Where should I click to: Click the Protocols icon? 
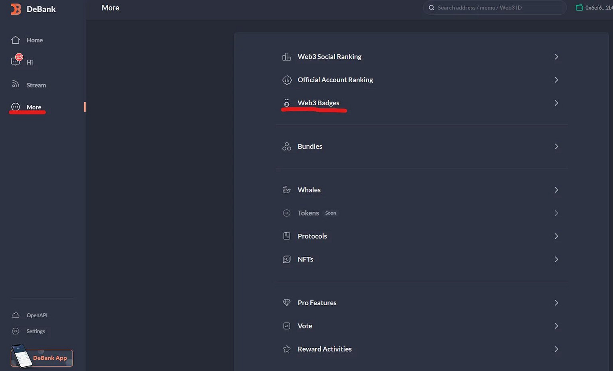click(287, 236)
